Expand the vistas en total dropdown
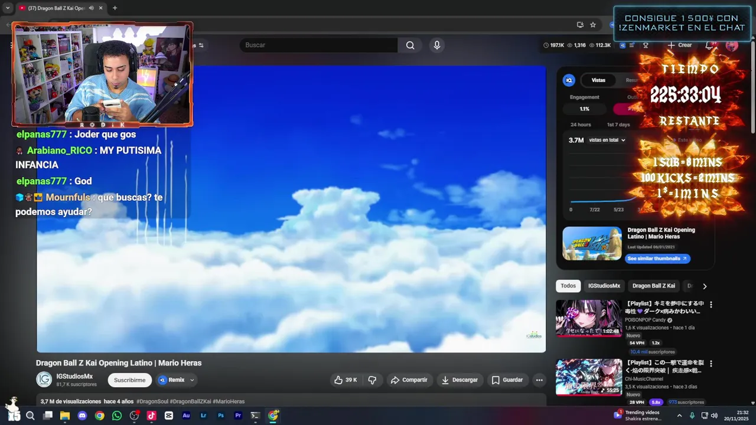756x425 pixels. tap(607, 140)
